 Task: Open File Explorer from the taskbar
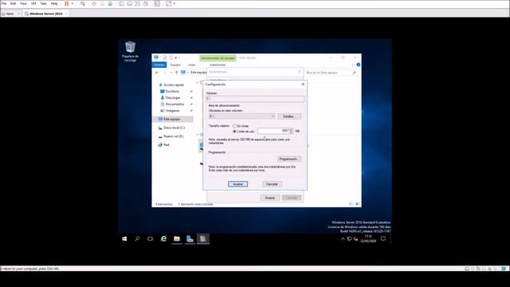[x=177, y=239]
